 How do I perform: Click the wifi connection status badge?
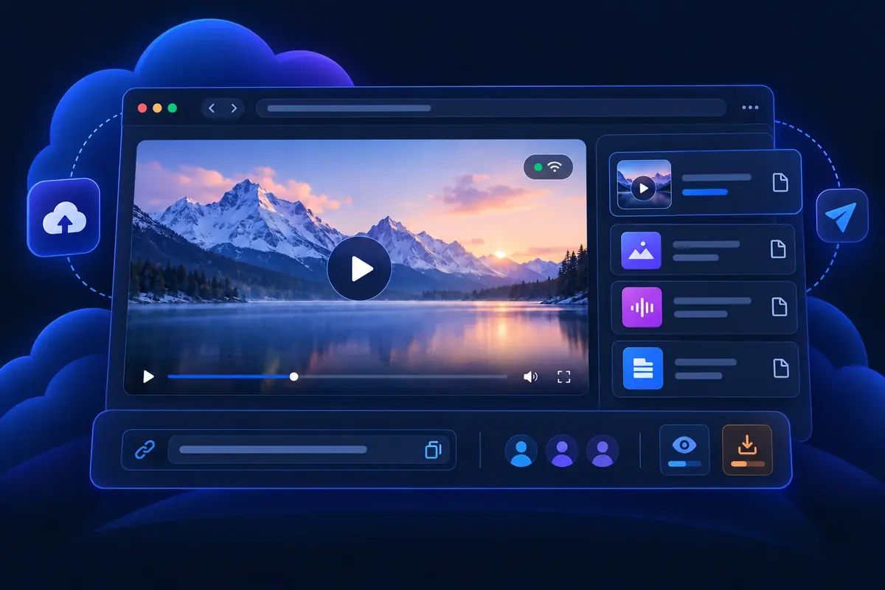point(548,167)
